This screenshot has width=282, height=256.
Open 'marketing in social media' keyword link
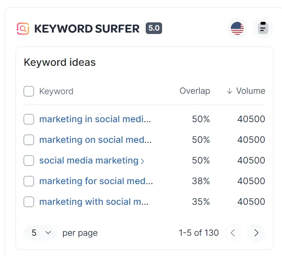[95, 119]
